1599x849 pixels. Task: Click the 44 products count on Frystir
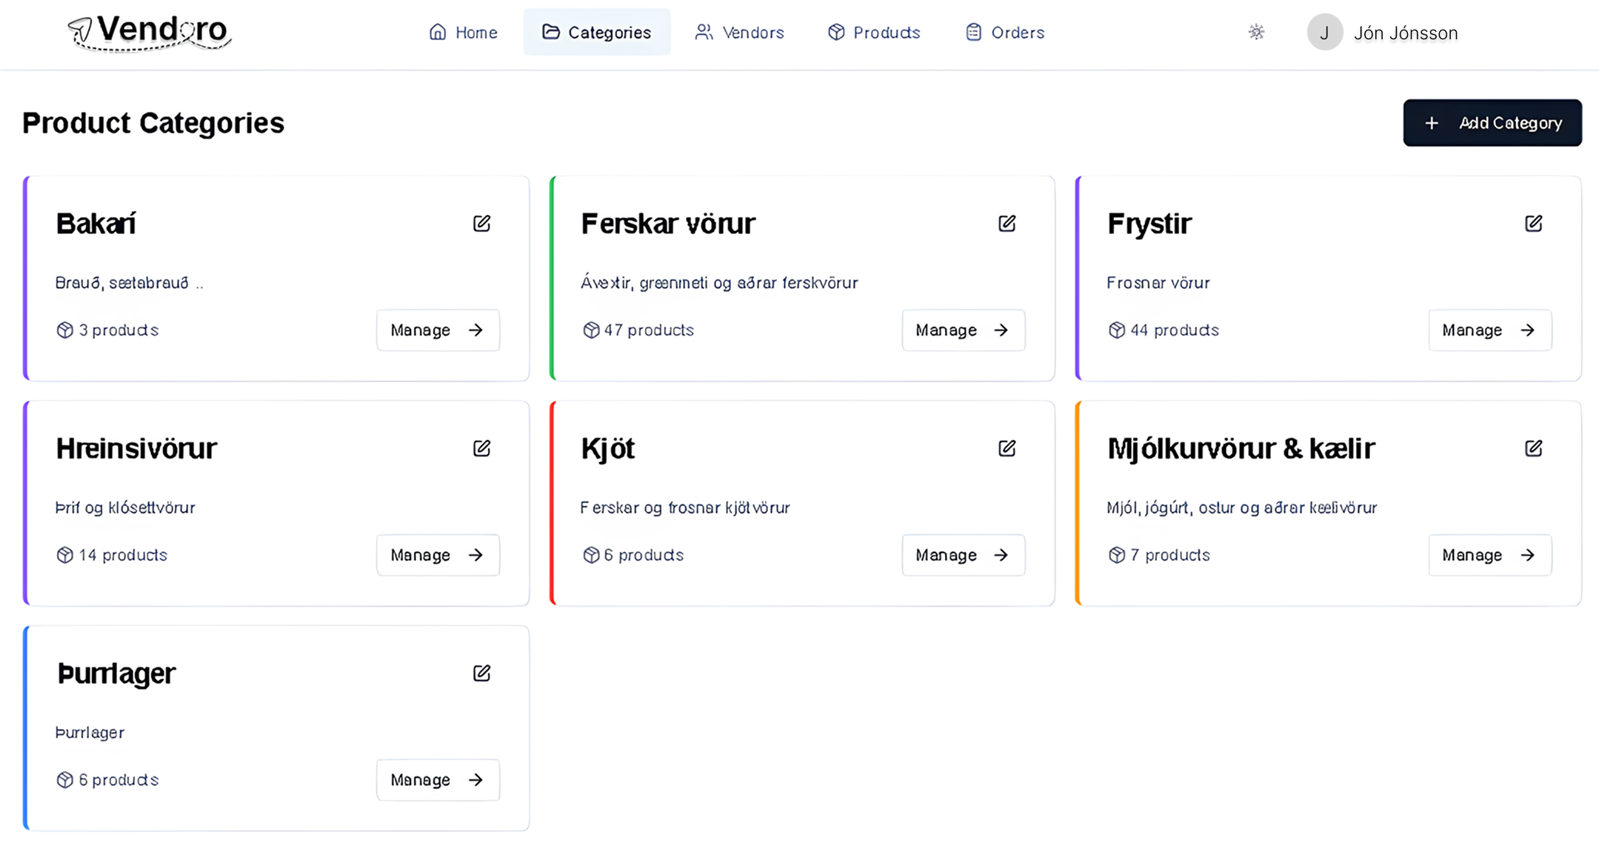point(1164,330)
